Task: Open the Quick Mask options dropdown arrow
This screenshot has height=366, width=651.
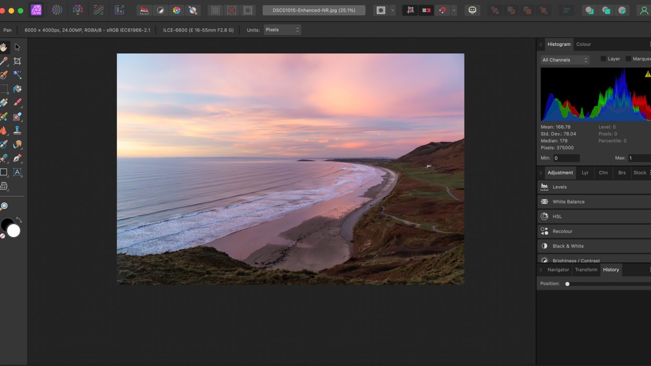Action: [393, 10]
